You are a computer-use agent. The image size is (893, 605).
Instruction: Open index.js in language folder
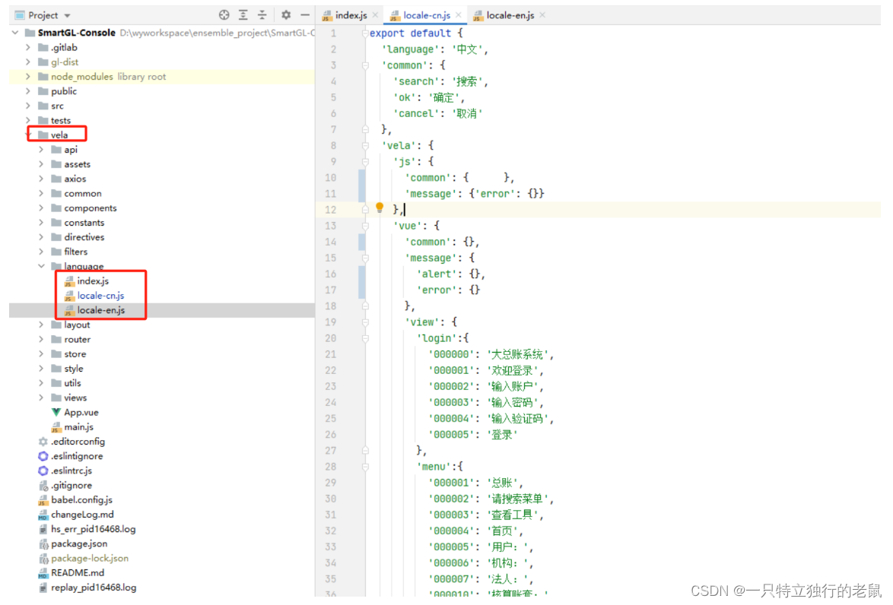(x=93, y=281)
